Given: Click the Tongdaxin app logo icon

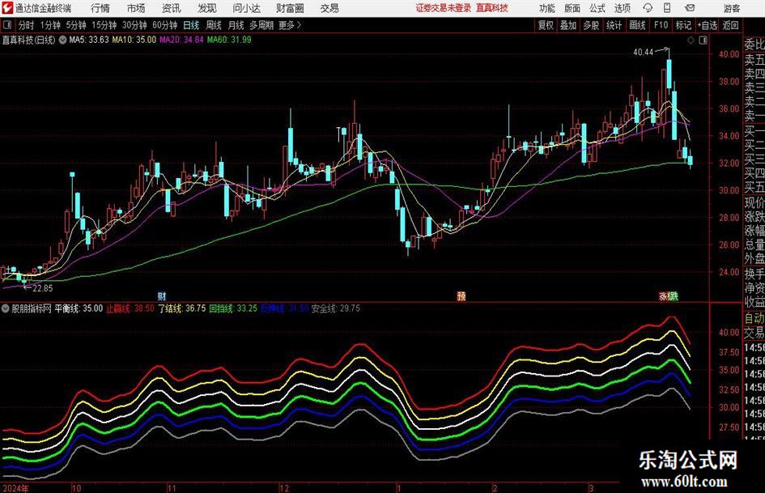Looking at the screenshot, I should [6, 8].
